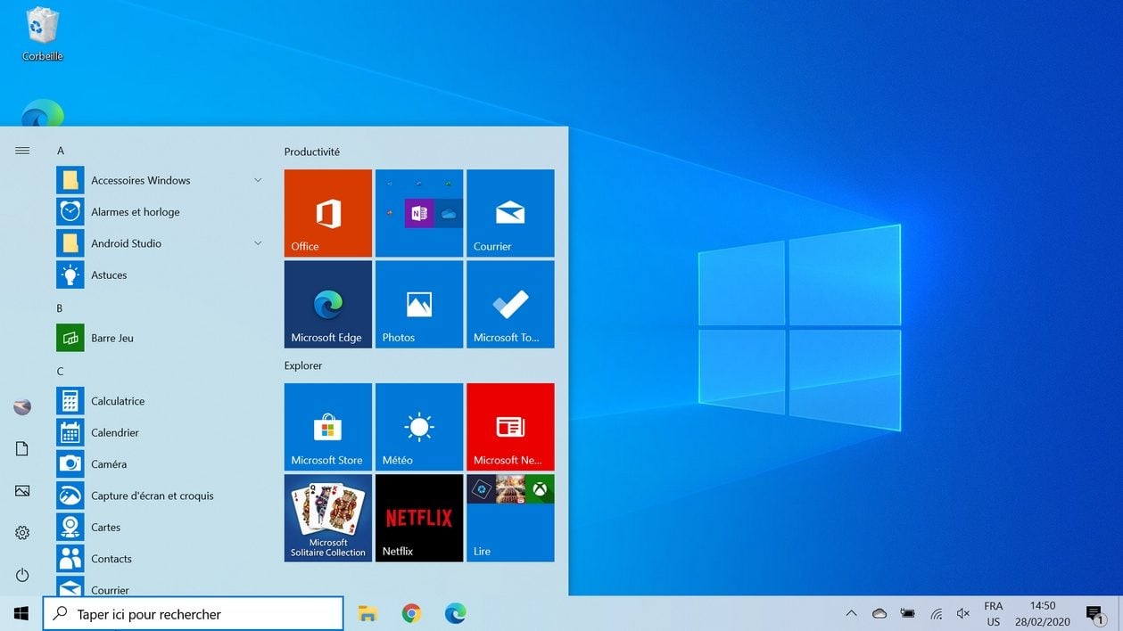This screenshot has height=631, width=1123.
Task: Expand the Start hamburger menu
Action: pyautogui.click(x=22, y=151)
